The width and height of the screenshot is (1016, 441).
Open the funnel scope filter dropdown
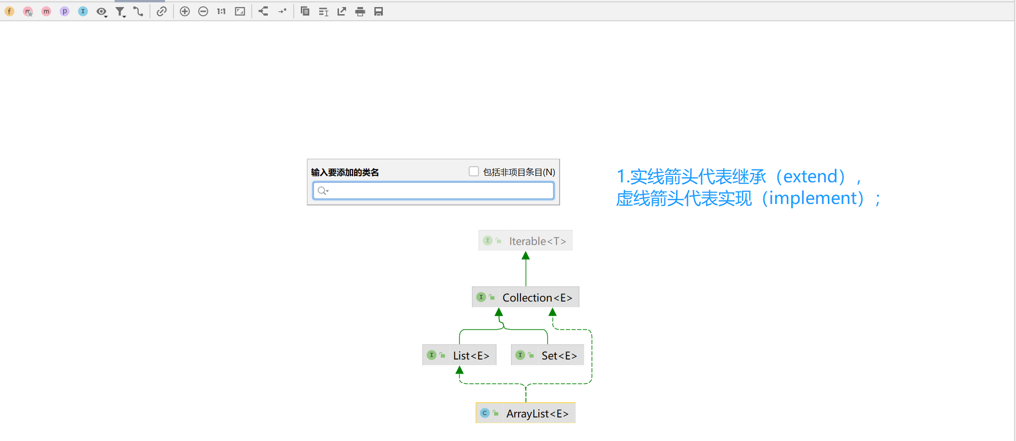(x=121, y=12)
